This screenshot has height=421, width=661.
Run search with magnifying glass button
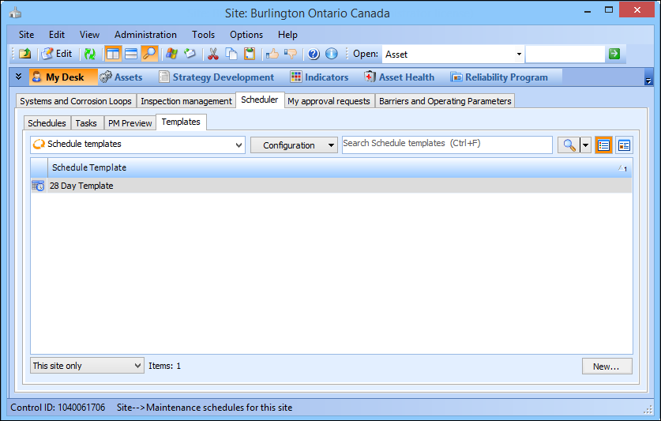coord(569,145)
